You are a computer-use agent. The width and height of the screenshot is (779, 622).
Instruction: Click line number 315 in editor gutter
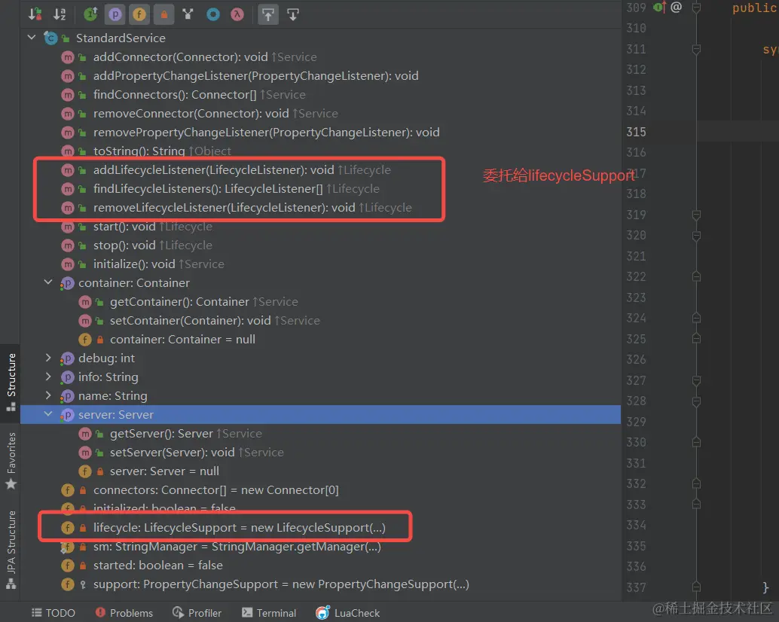coord(636,132)
